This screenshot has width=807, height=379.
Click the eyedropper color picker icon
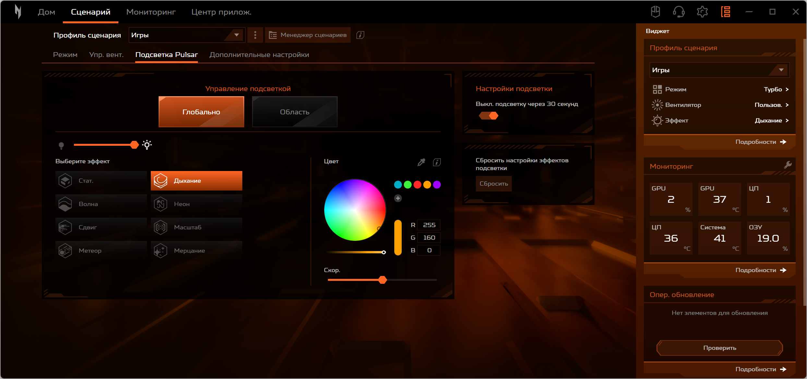click(x=421, y=162)
